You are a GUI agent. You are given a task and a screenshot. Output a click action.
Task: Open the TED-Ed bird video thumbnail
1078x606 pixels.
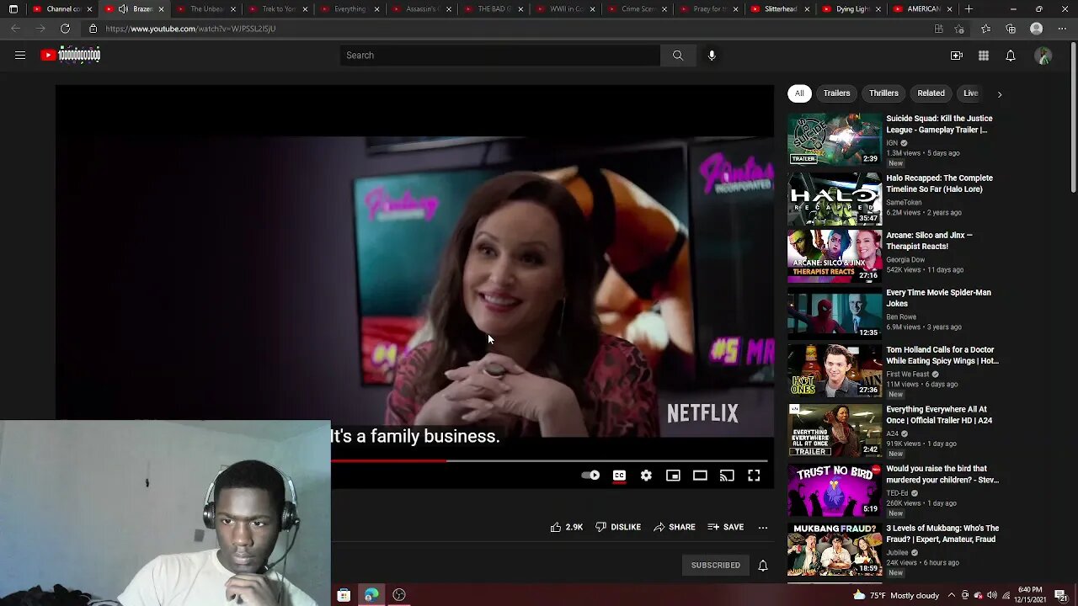click(x=835, y=490)
